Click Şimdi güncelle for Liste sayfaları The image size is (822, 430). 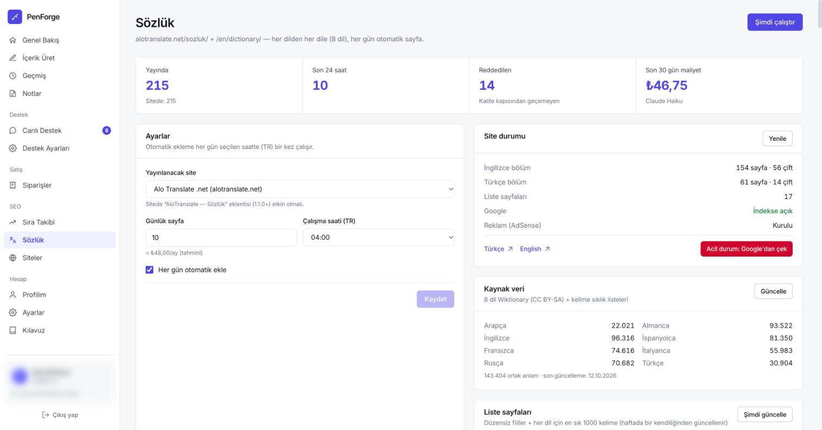tap(765, 415)
